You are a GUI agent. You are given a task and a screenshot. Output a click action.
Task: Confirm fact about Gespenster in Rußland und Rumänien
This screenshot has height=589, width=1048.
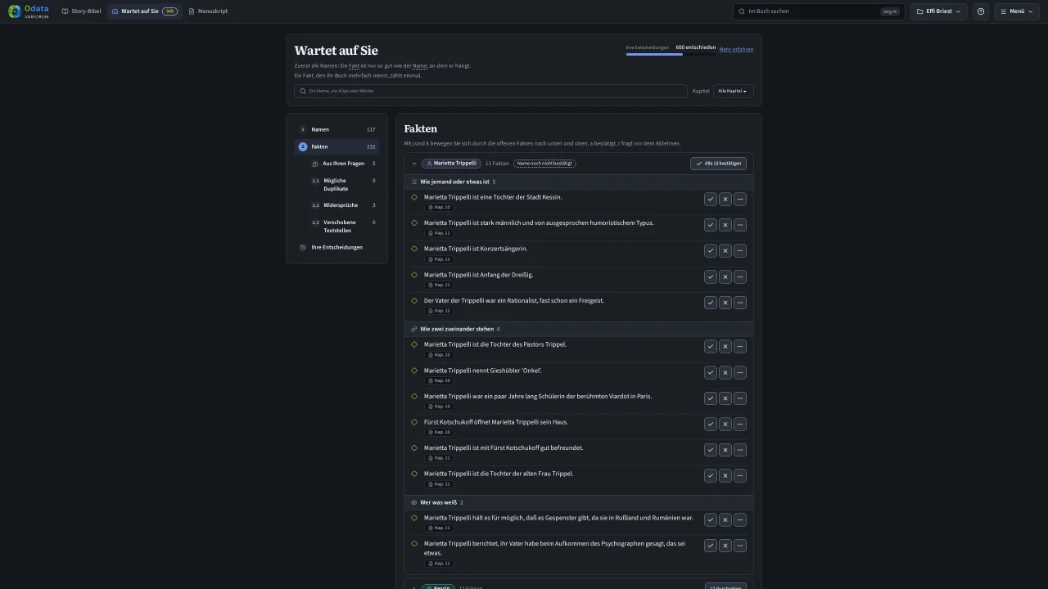[710, 519]
